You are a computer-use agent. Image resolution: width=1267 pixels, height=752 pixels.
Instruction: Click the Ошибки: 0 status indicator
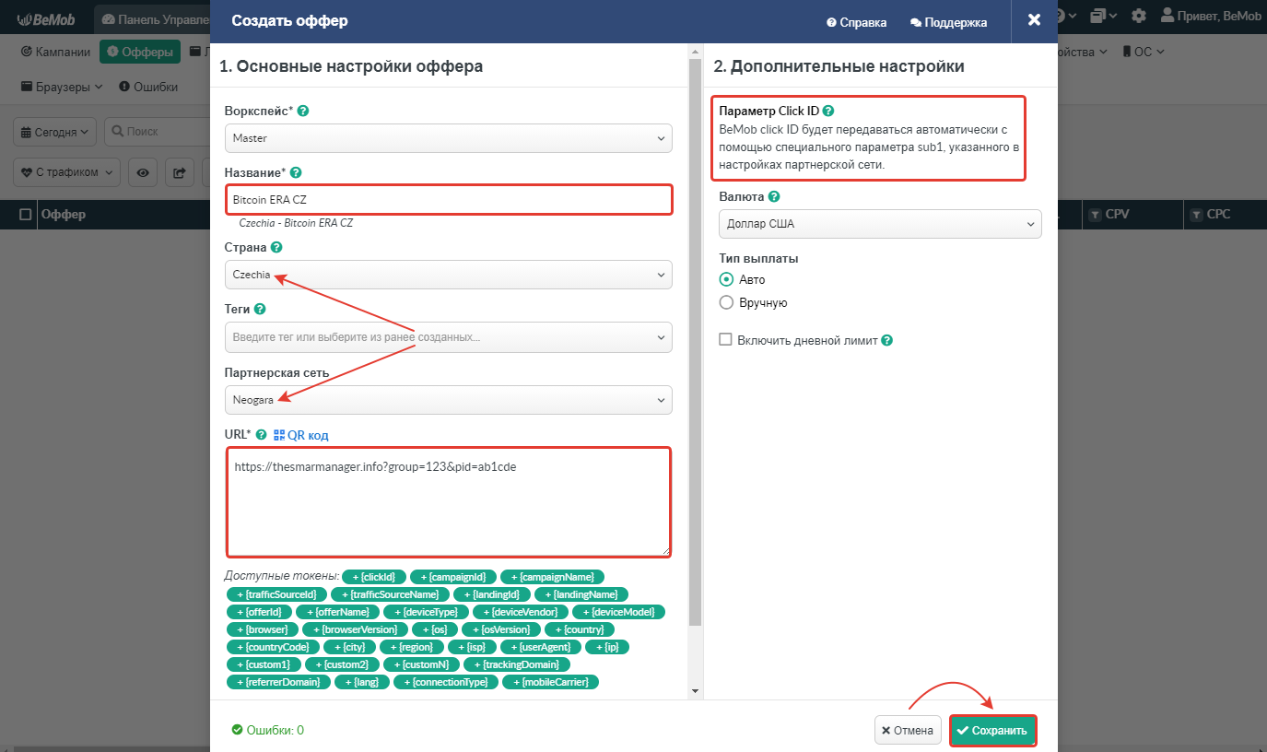click(268, 730)
